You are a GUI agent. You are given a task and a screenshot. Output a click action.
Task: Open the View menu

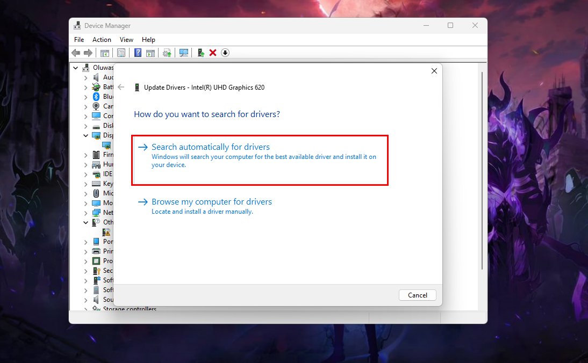click(126, 40)
